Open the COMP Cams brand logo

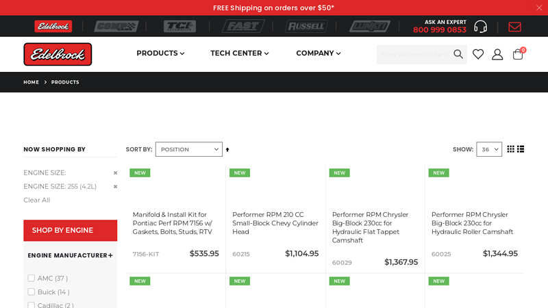[x=116, y=26]
